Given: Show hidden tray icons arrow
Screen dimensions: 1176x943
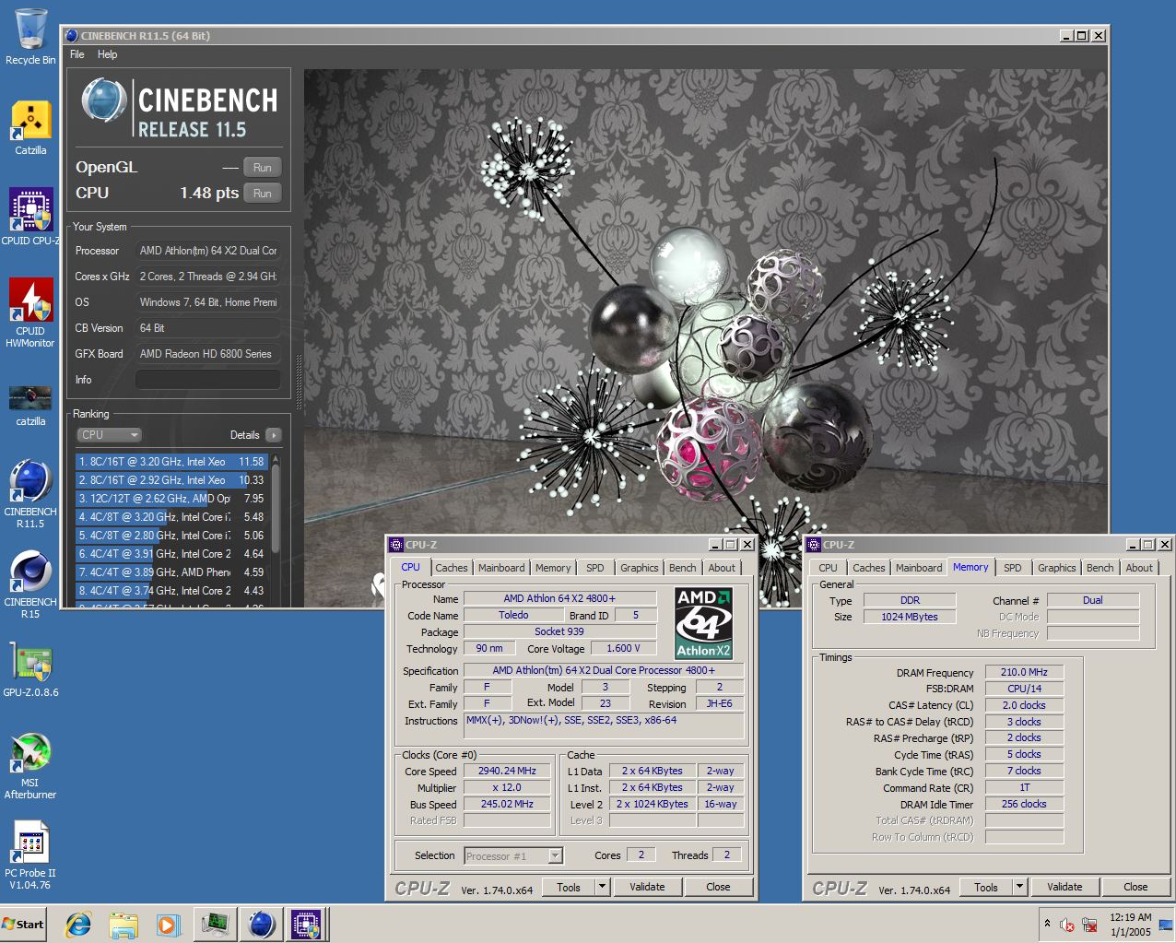Looking at the screenshot, I should click(x=1047, y=924).
